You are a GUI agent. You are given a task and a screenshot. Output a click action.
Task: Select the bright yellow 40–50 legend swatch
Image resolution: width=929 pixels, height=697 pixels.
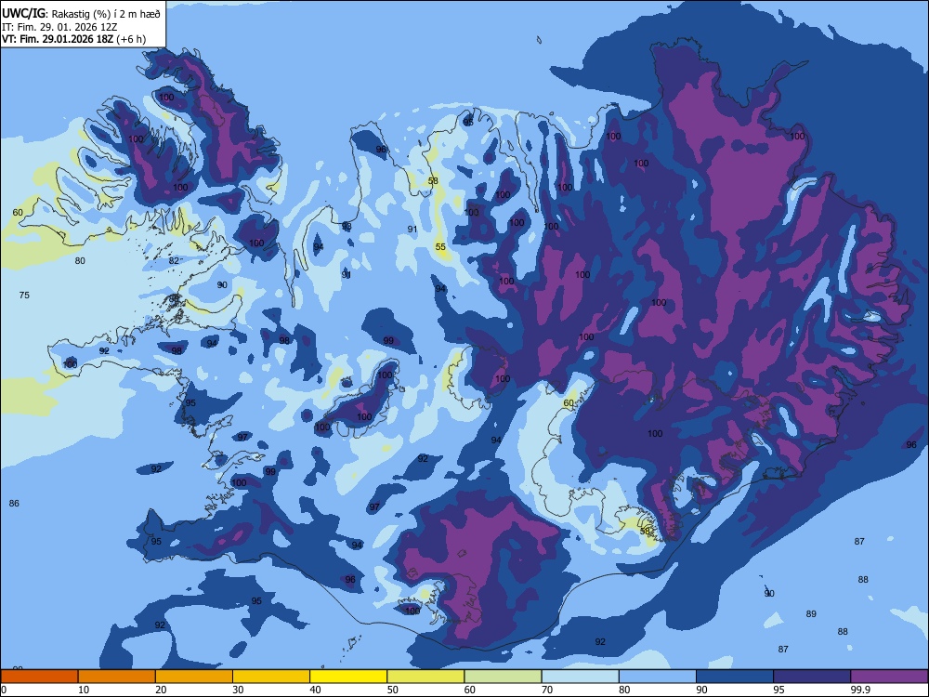coord(348,677)
